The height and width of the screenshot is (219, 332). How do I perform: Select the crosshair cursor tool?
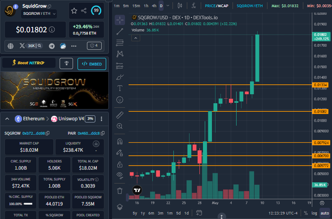click(x=120, y=20)
